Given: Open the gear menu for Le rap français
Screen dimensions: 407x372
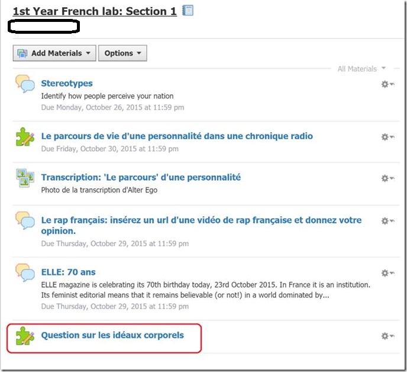Looking at the screenshot, I should (x=387, y=221).
